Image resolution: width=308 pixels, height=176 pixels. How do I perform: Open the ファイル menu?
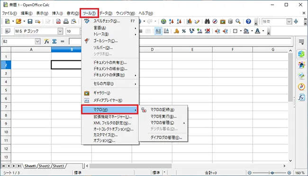9,13
